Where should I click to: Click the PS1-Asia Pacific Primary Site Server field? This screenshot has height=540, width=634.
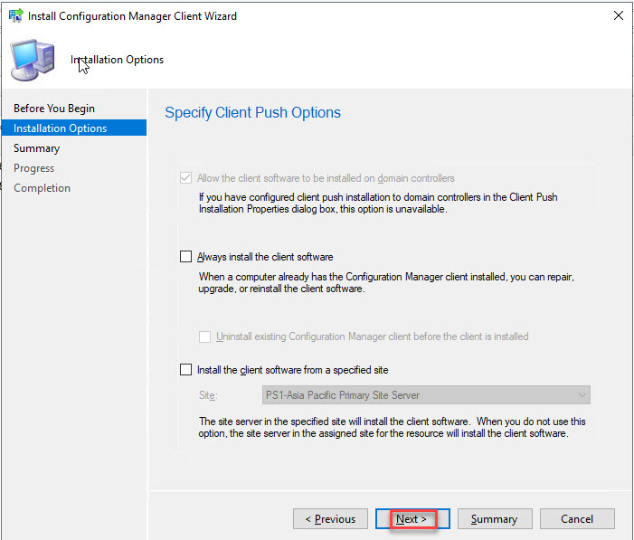416,395
